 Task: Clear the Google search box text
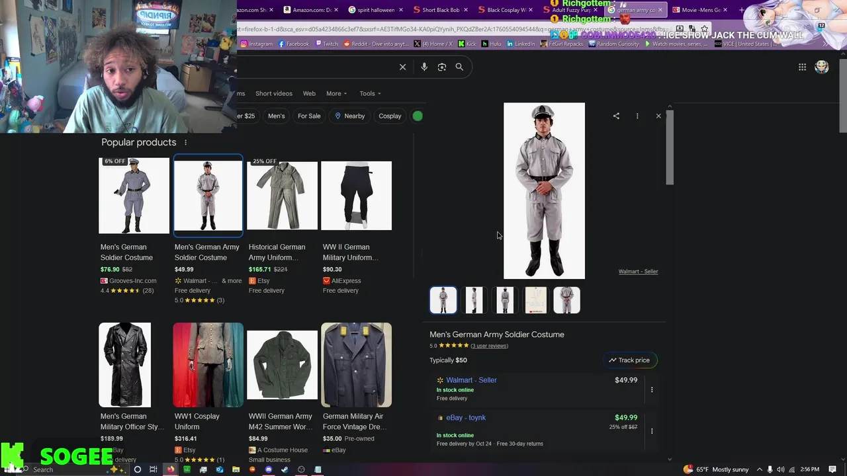pyautogui.click(x=402, y=67)
